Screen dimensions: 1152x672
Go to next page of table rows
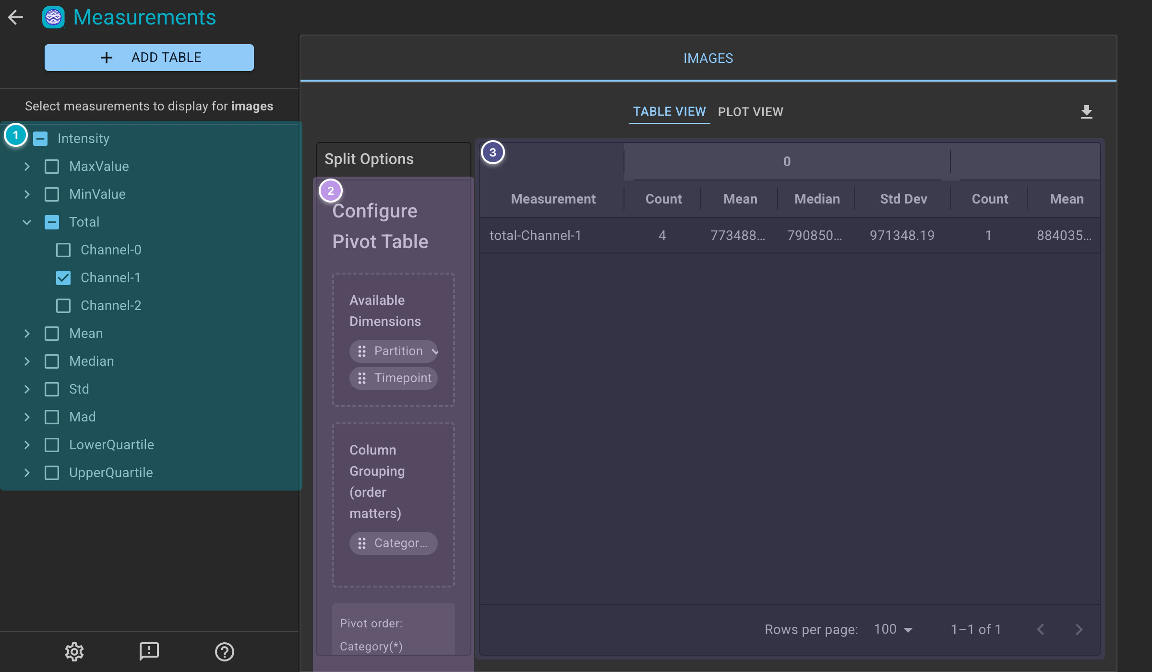pyautogui.click(x=1079, y=629)
